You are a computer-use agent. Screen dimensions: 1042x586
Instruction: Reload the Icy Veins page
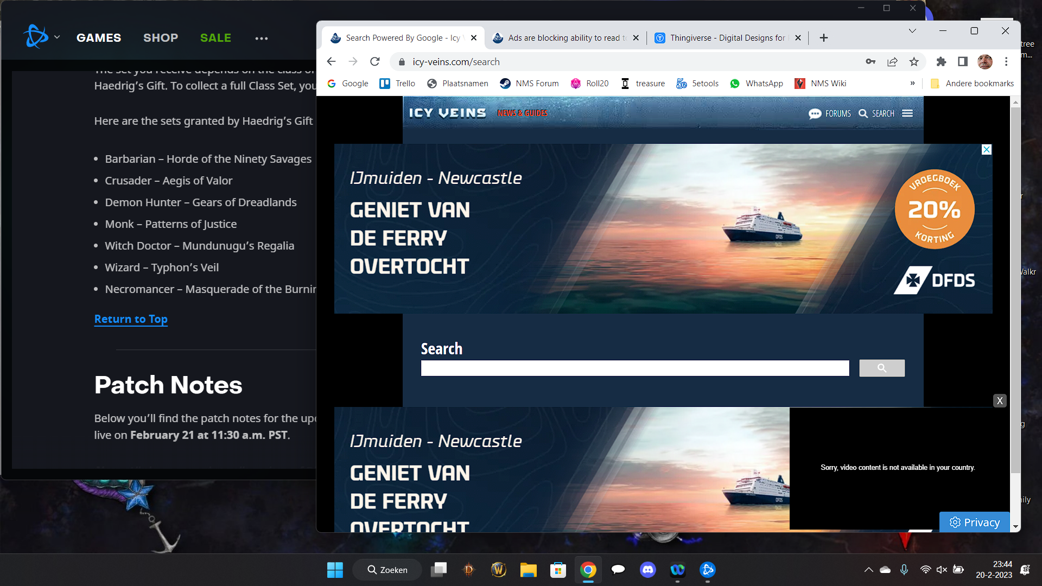tap(374, 62)
